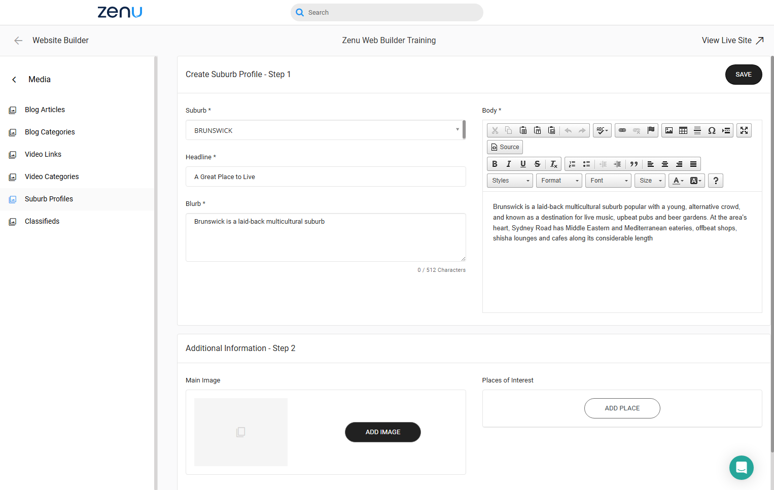The height and width of the screenshot is (490, 774).
Task: Open the text color picker
Action: (678, 181)
